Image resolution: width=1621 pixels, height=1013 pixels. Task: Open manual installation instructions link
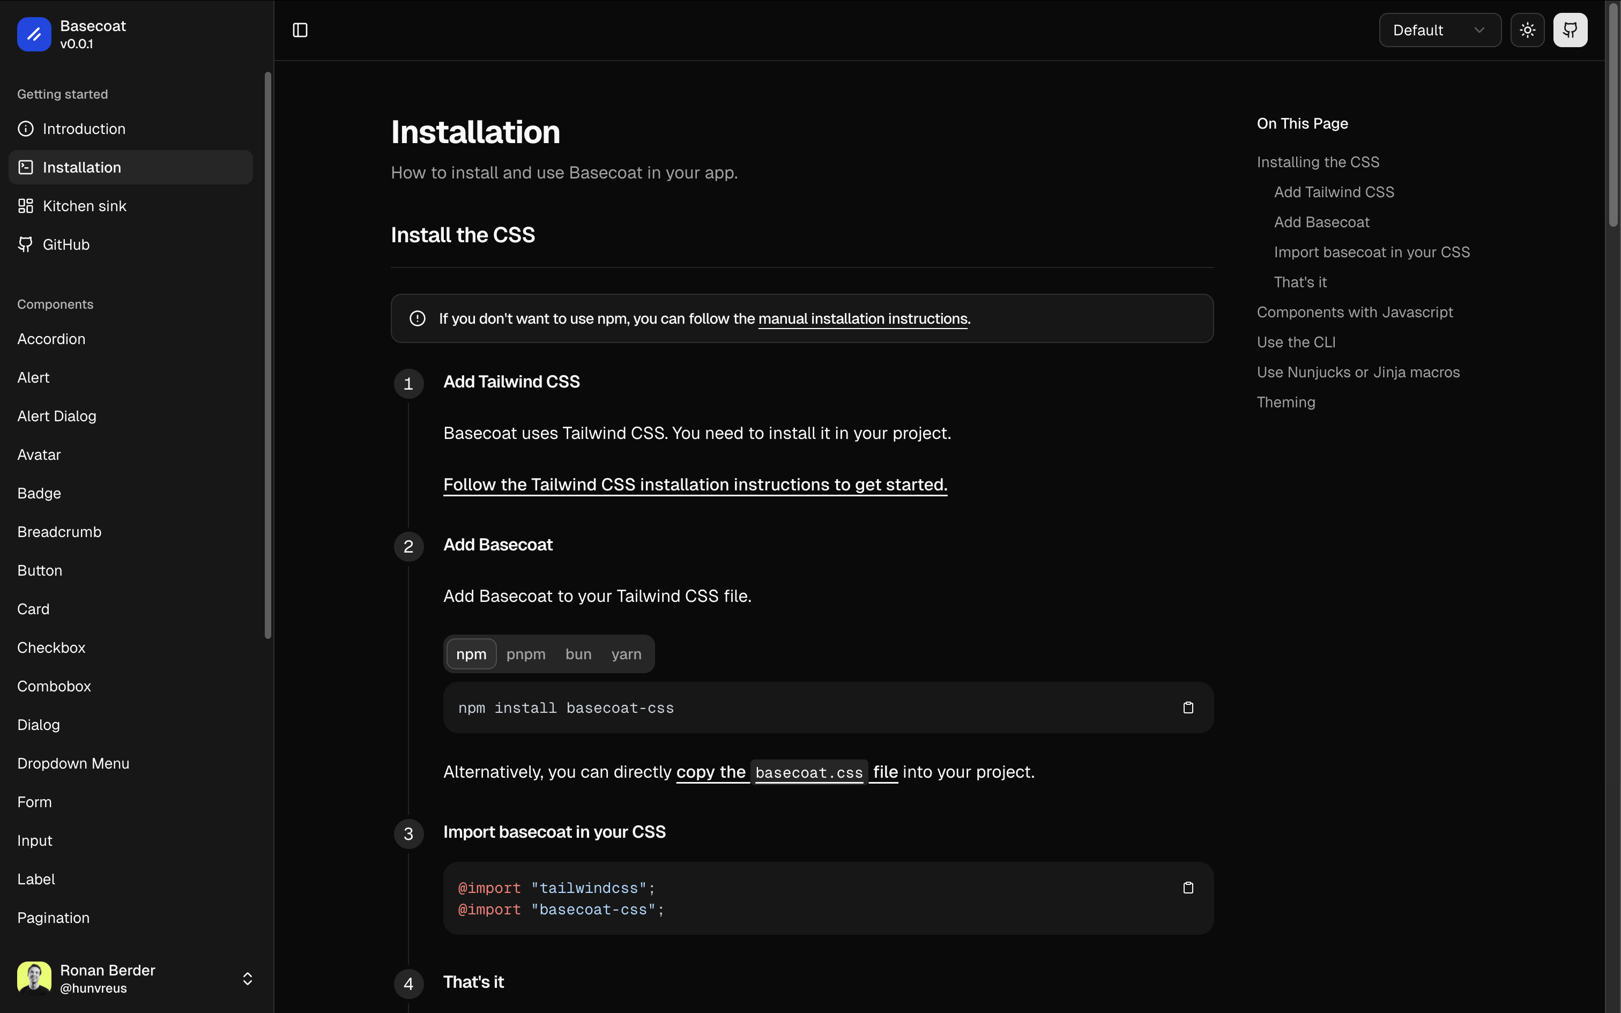pos(862,319)
